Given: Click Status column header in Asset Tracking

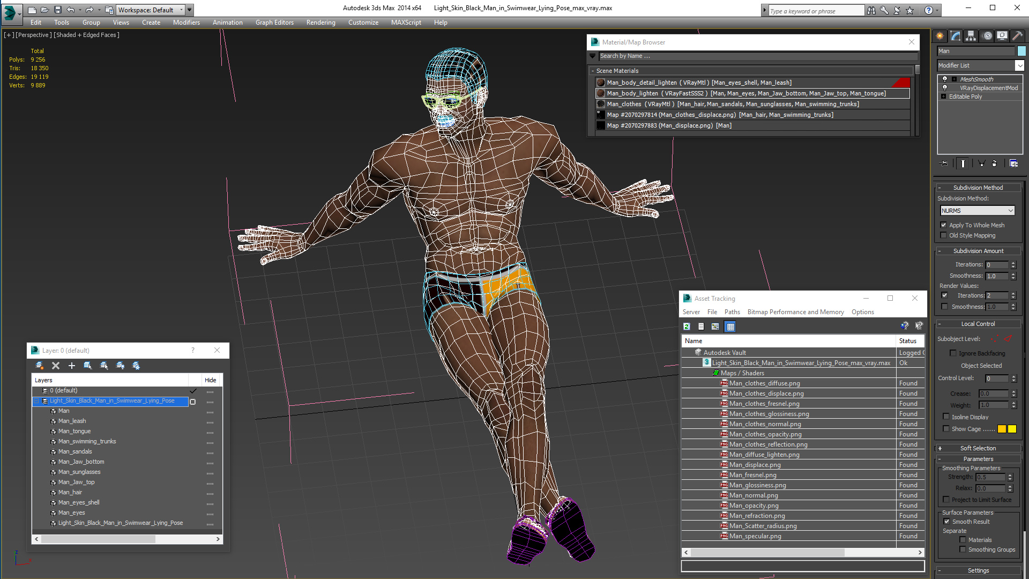Looking at the screenshot, I should 910,341.
